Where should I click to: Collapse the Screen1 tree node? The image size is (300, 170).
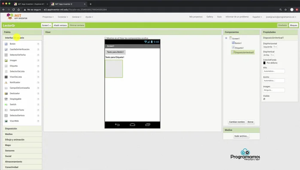226,38
